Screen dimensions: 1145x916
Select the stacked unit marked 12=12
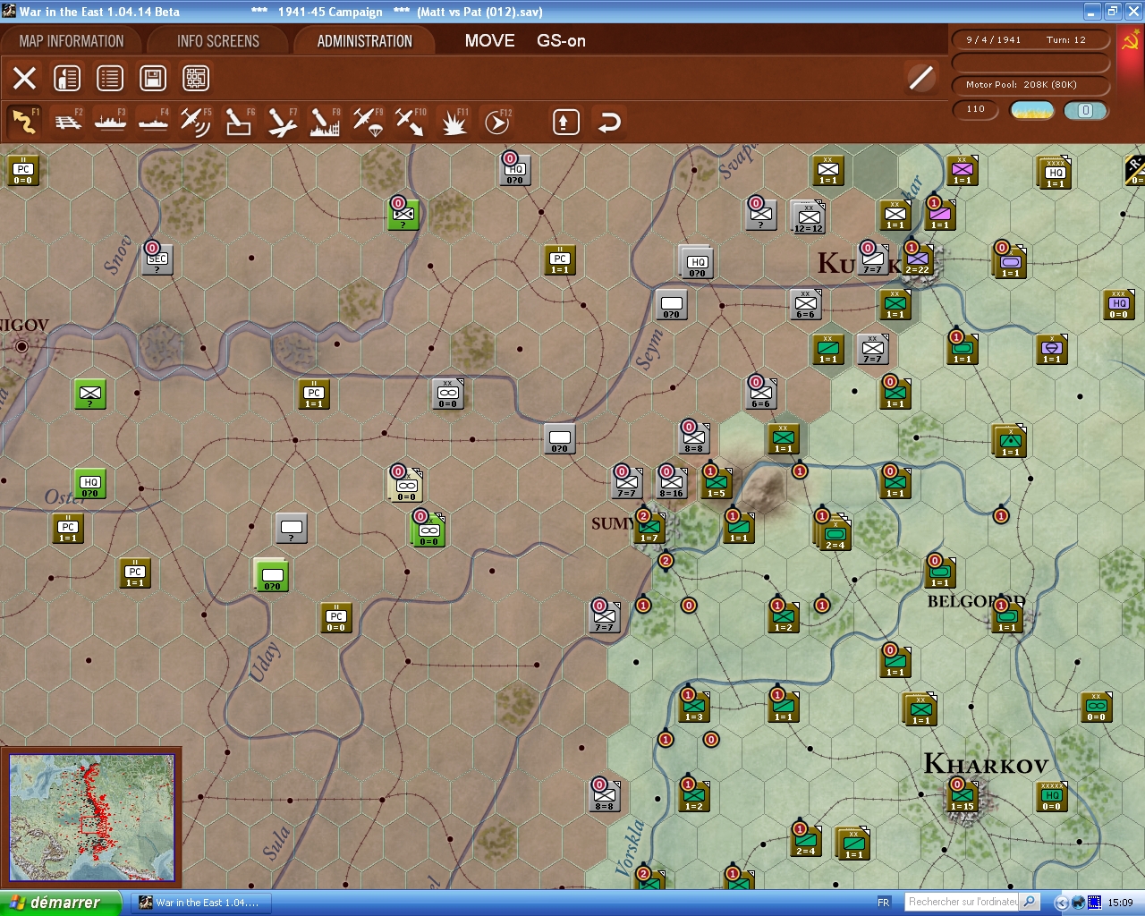coord(808,216)
